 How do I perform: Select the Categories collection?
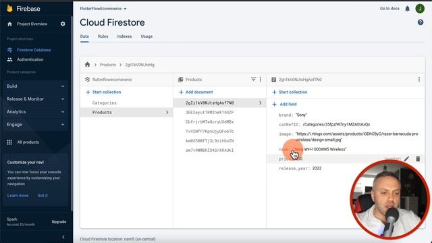pos(105,103)
